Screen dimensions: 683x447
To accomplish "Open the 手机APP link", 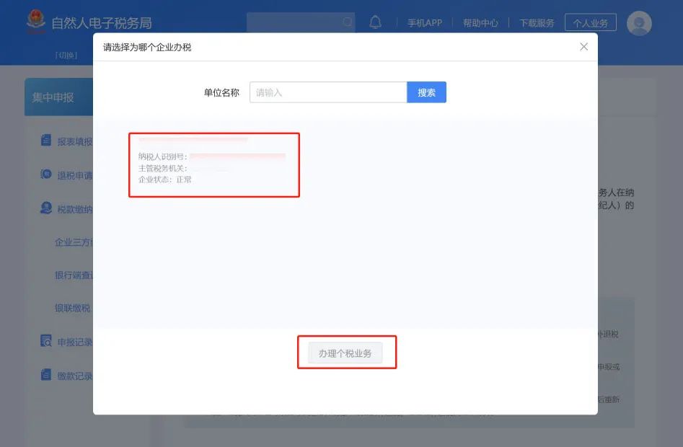I will tap(425, 22).
